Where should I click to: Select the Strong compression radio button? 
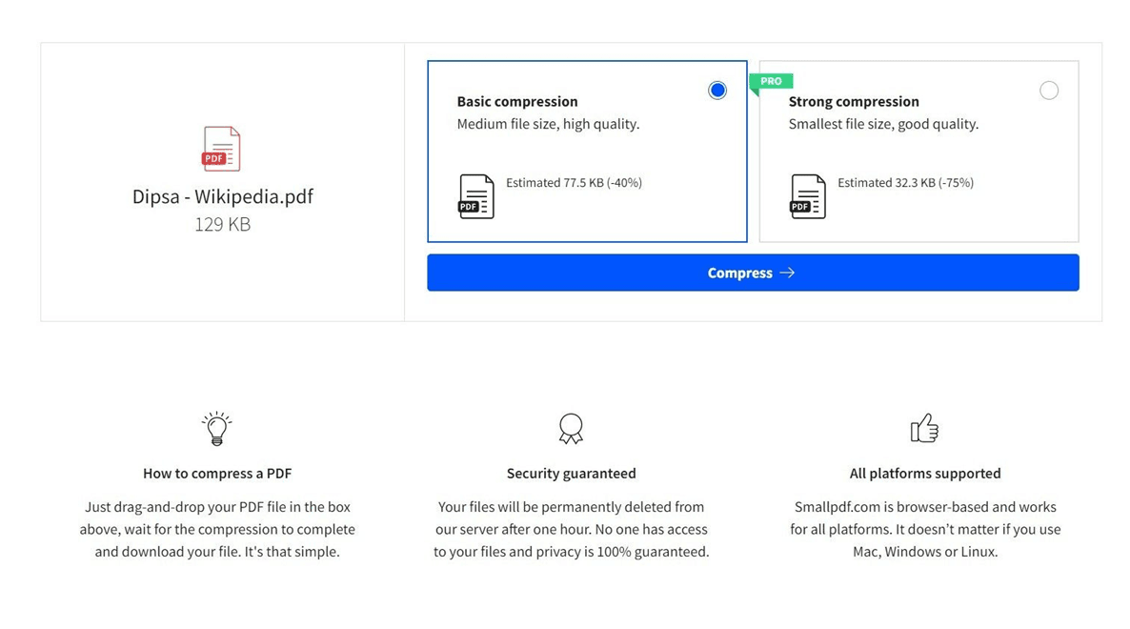pyautogui.click(x=1049, y=91)
